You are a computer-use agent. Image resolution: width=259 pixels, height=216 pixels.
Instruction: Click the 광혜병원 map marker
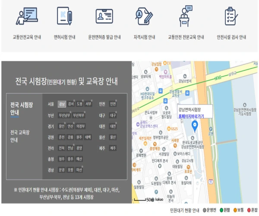[141, 151]
